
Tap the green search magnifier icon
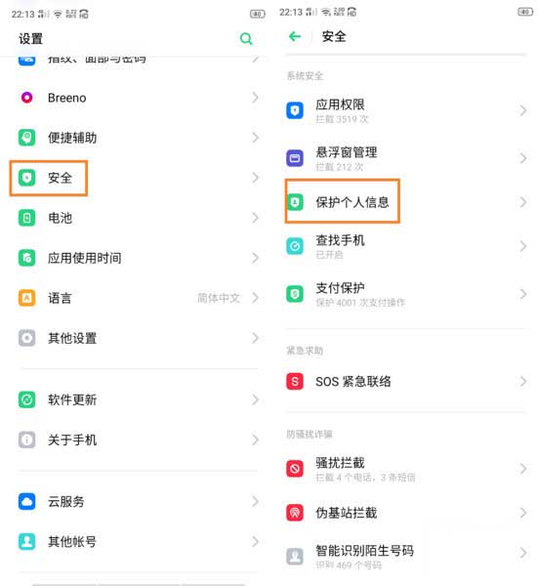246,38
